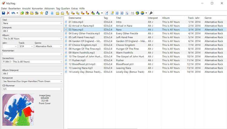Image resolution: width=227 pixels, height=129 pixels.
Task: Open the Album field dropdown
Action: point(61,39)
